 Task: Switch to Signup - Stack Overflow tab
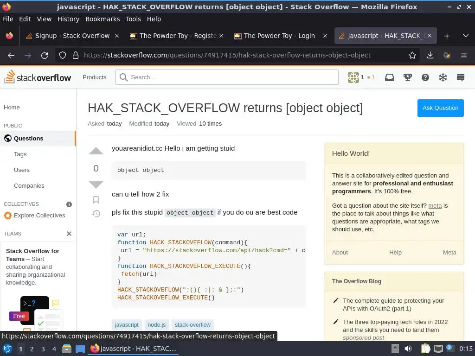tap(72, 36)
